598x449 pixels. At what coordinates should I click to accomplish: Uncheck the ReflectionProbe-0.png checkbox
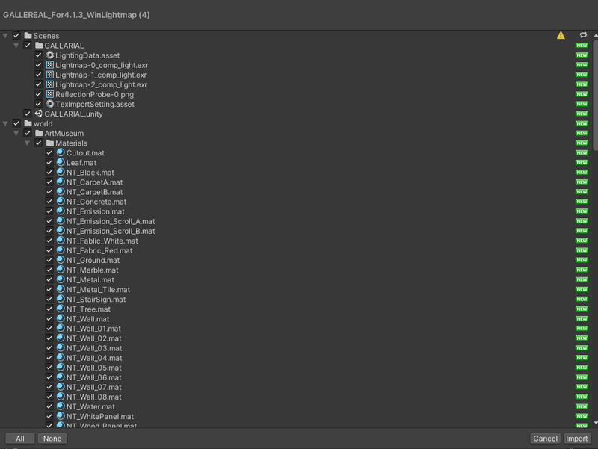[39, 94]
